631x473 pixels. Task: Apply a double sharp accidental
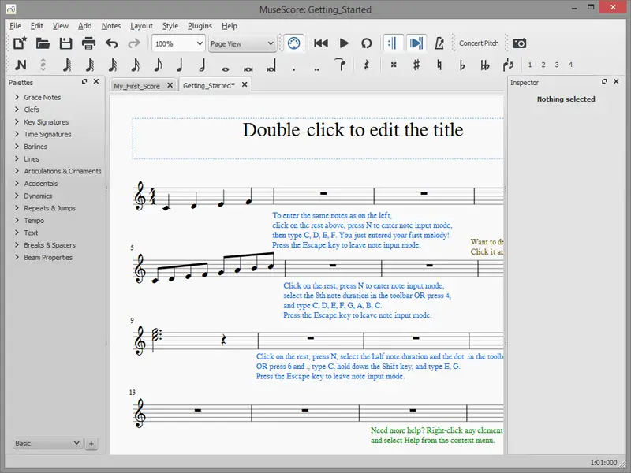(x=394, y=65)
